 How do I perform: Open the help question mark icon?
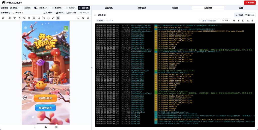click(88, 18)
